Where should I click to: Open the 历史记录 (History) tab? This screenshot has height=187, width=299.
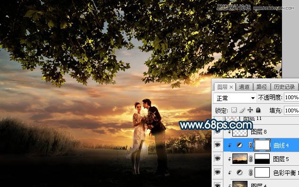pyautogui.click(x=284, y=87)
